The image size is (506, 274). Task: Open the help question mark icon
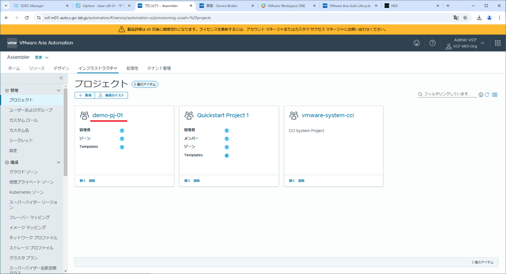[x=432, y=43]
